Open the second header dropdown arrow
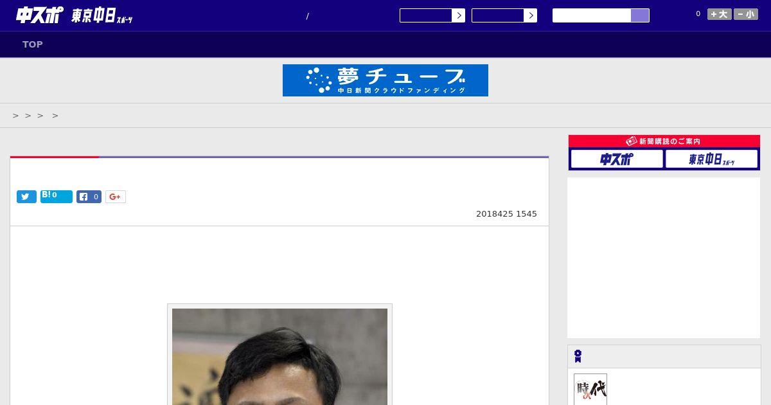 530,15
